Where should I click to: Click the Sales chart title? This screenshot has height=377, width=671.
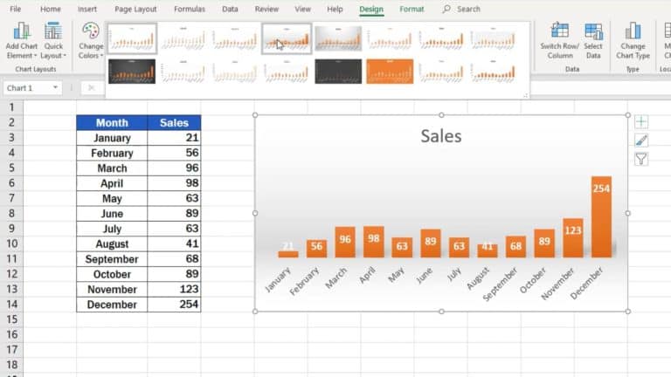pos(440,136)
